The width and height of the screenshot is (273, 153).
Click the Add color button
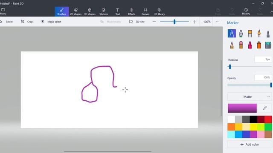coord(249,144)
